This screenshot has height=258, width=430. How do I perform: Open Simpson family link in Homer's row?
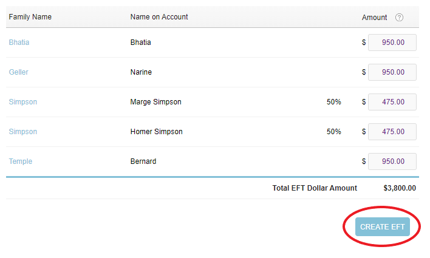point(23,132)
